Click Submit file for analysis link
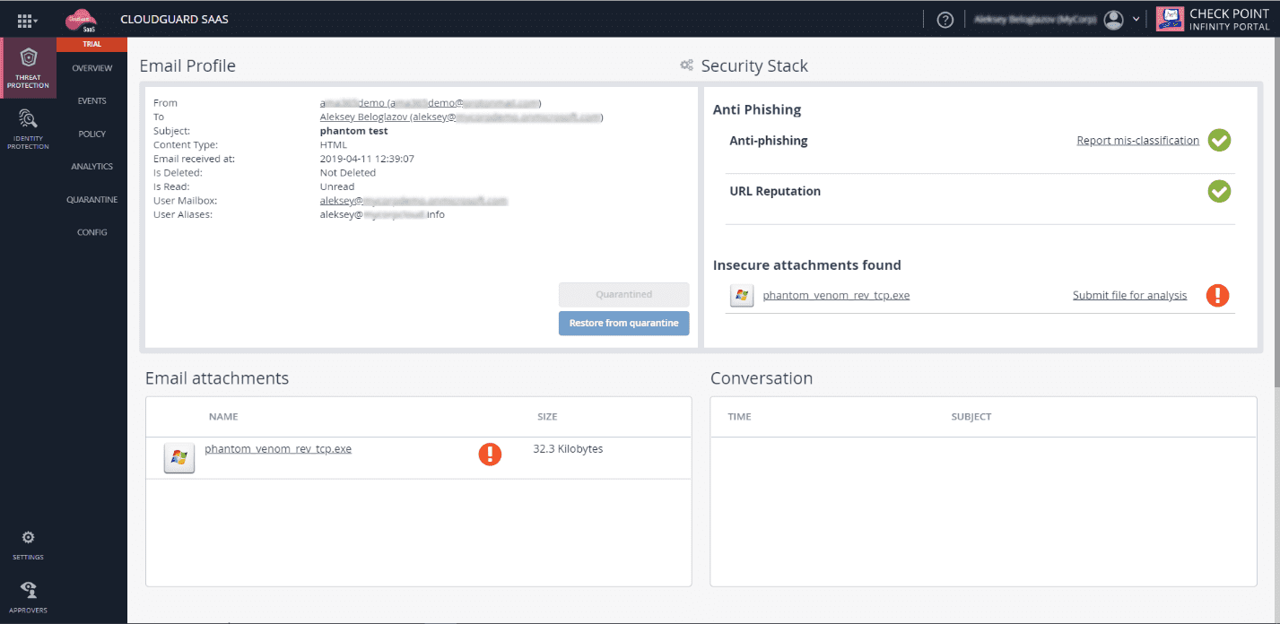Screen dimensions: 1280x624 [1129, 296]
